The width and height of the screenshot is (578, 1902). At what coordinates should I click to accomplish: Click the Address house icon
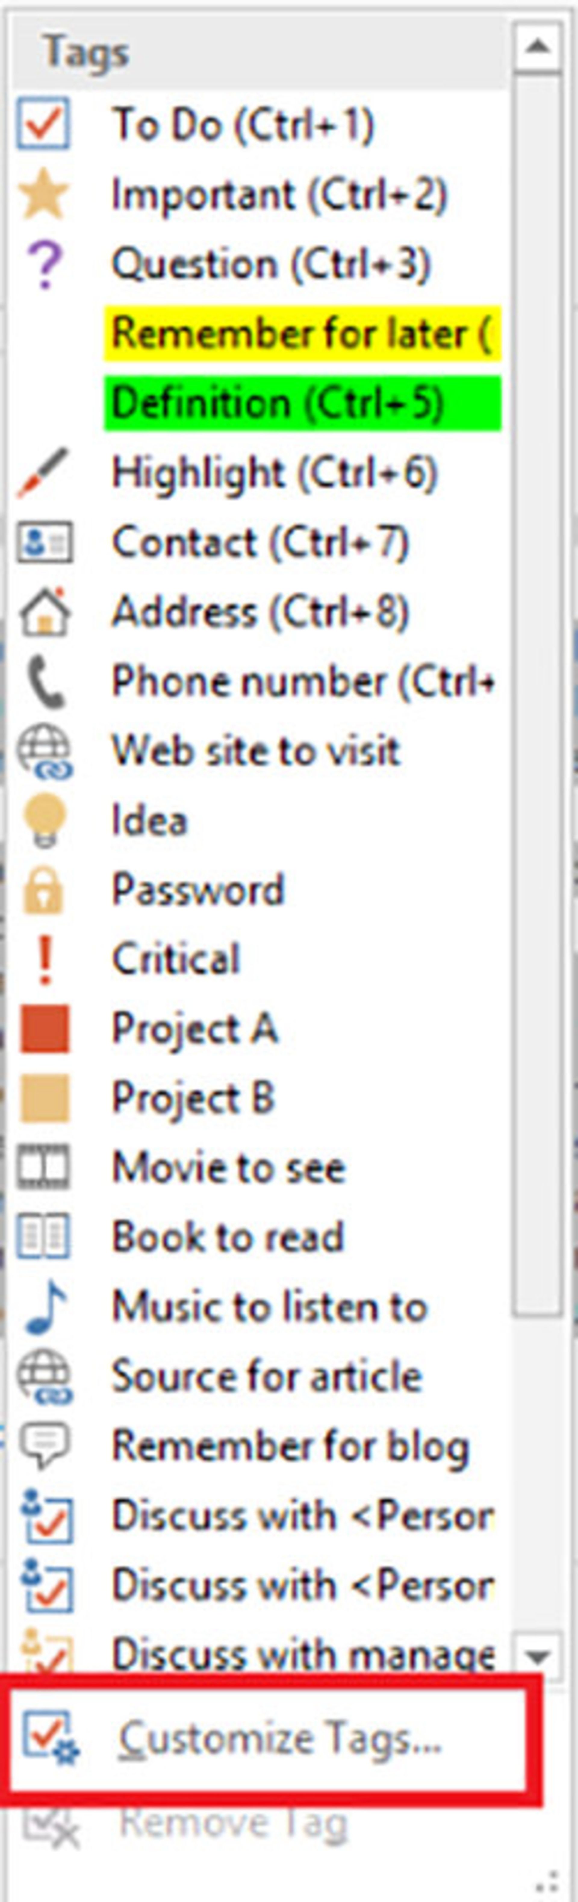(44, 612)
